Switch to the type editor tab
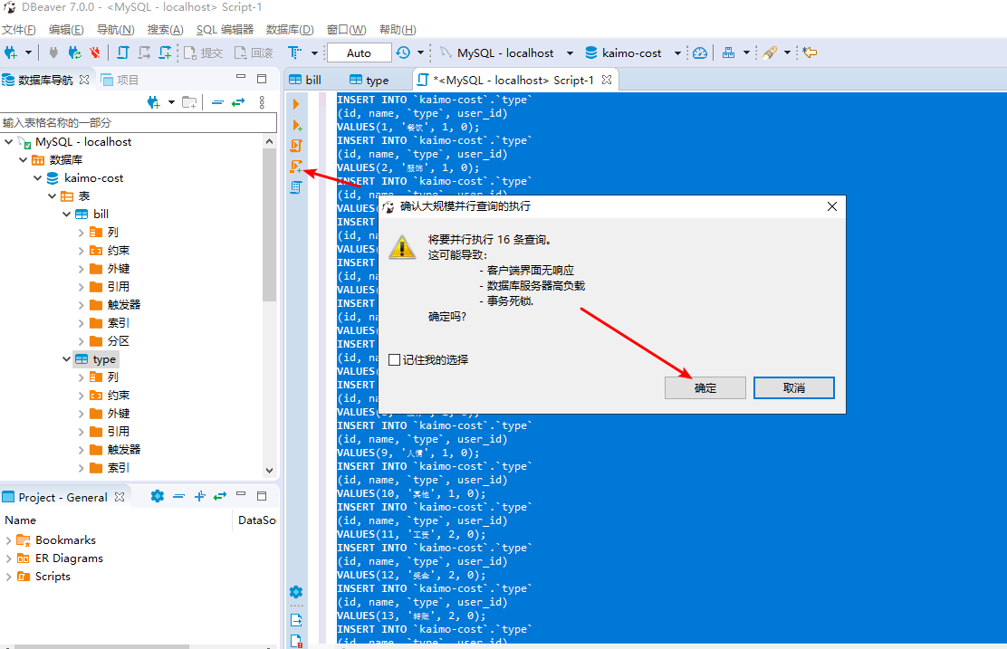The image size is (1007, 649). pos(369,80)
